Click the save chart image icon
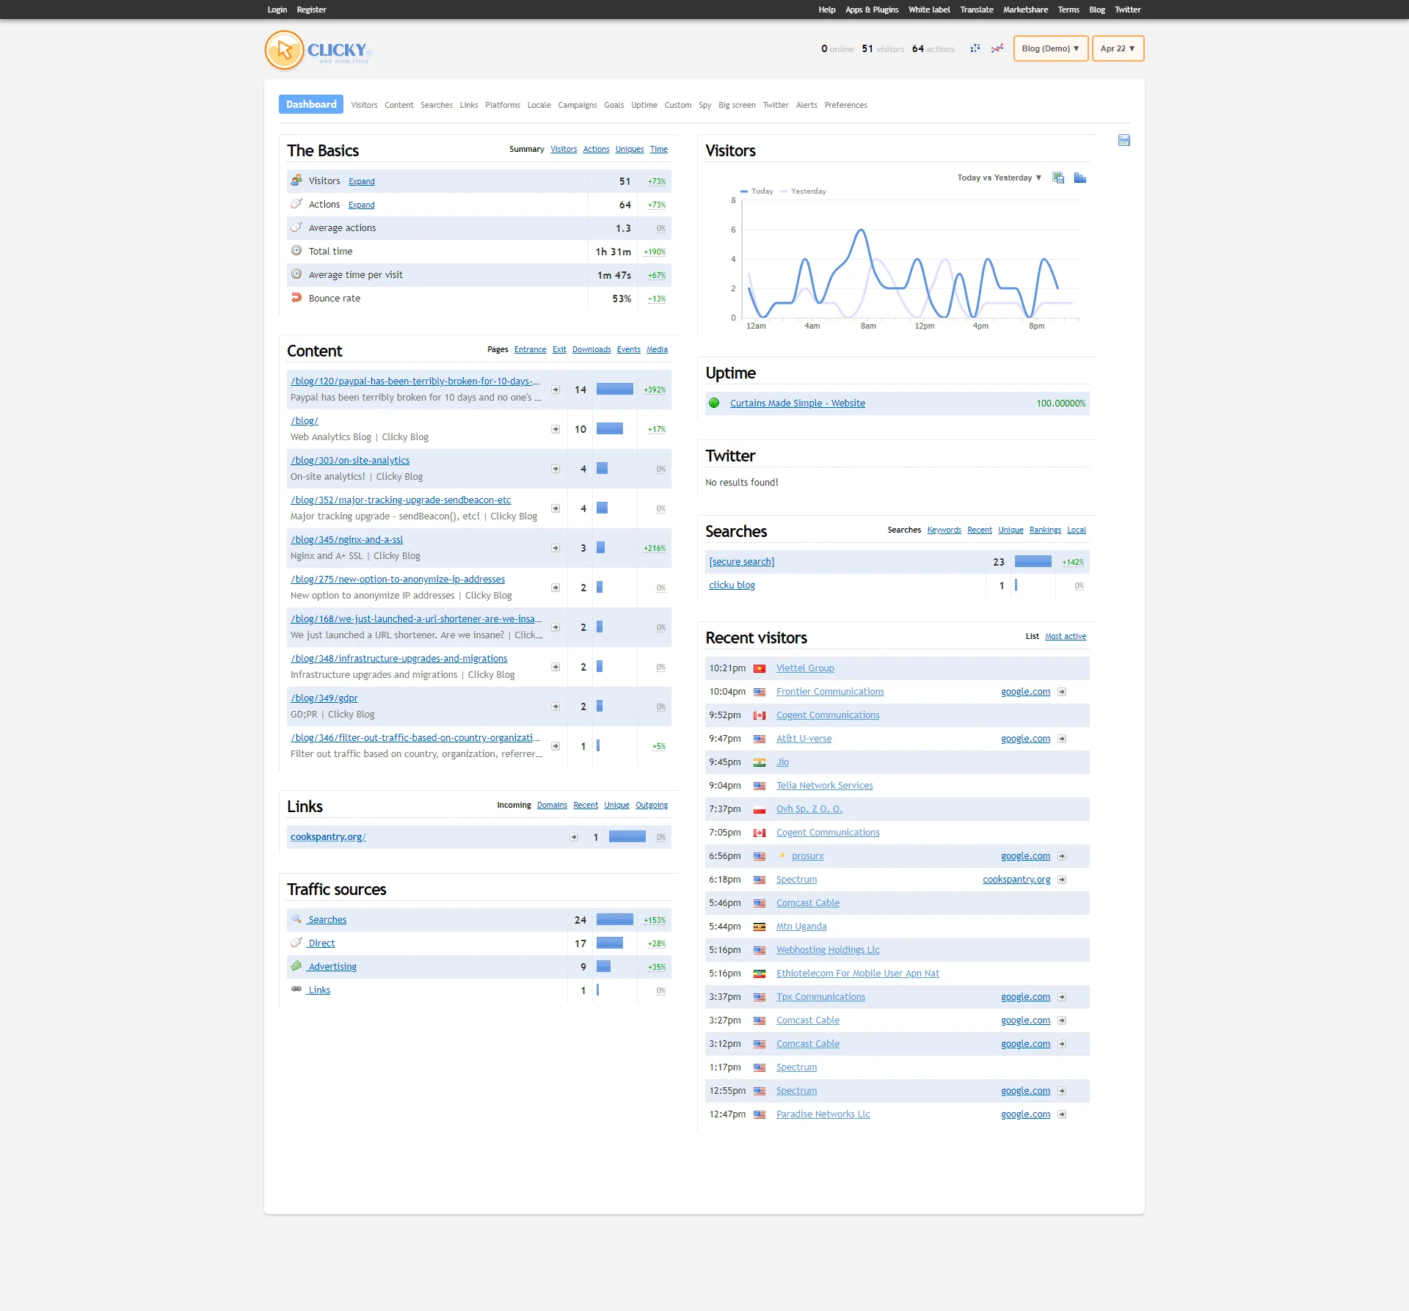 tap(1057, 178)
